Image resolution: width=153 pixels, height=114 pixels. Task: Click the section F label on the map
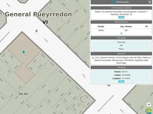point(37,31)
